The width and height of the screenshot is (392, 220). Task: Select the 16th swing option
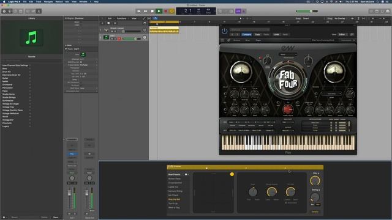click(318, 205)
